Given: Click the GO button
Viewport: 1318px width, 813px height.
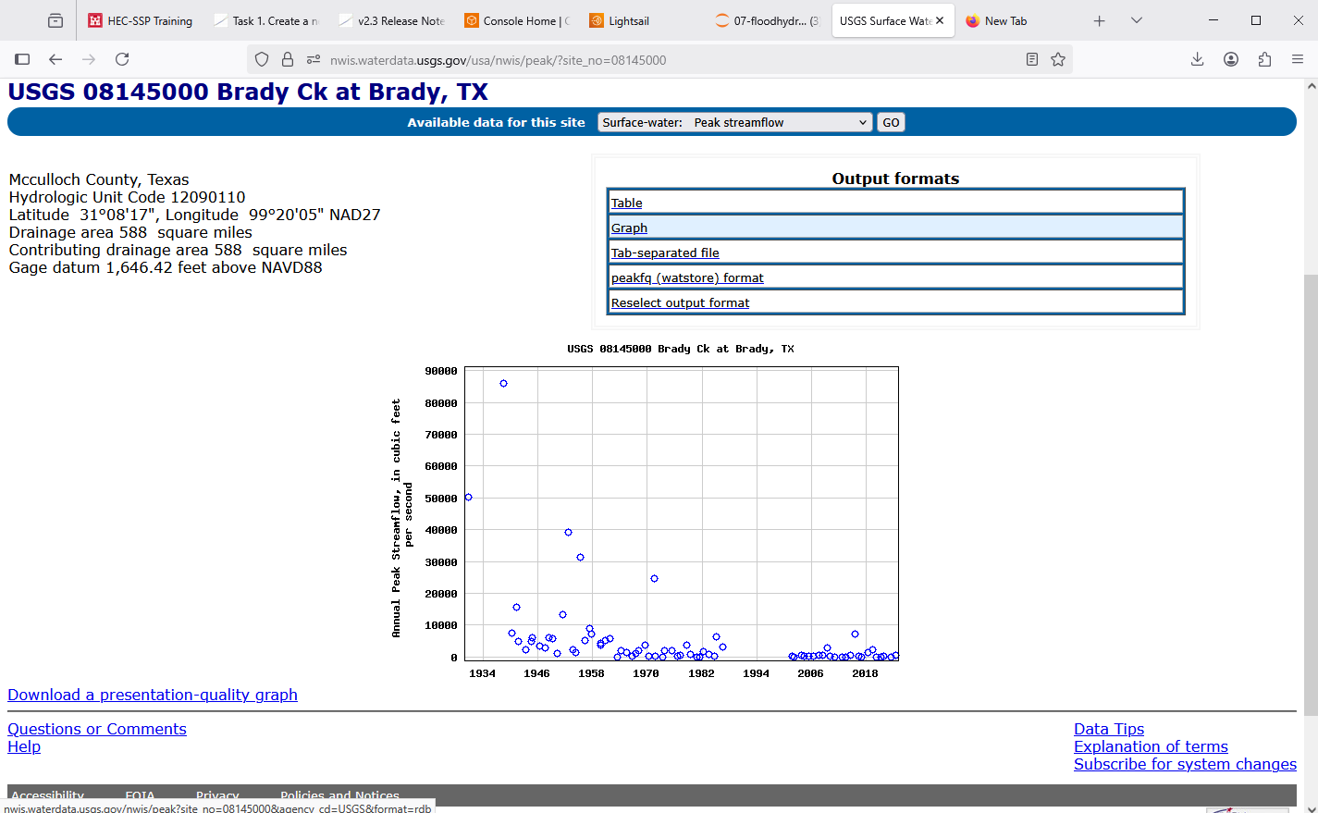Looking at the screenshot, I should coord(891,122).
